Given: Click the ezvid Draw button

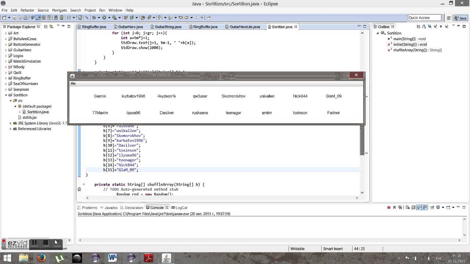Looking at the screenshot, I should (x=57, y=243).
